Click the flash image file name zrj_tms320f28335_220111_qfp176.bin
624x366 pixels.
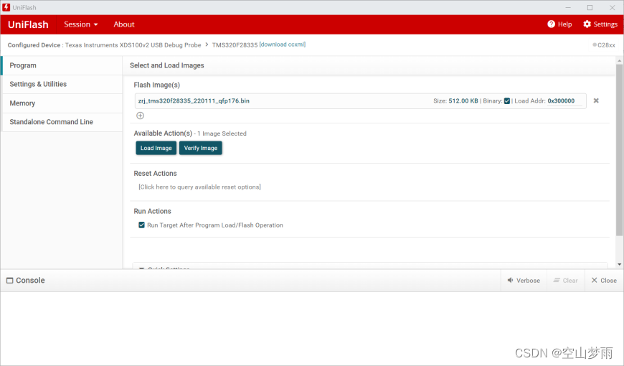(194, 100)
